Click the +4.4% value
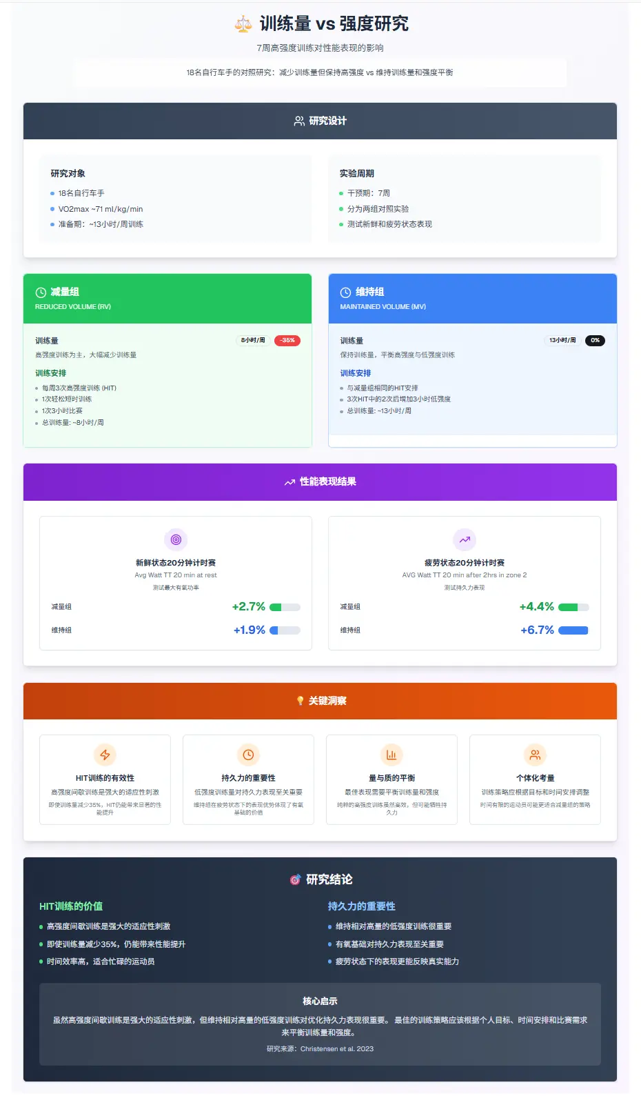 pyautogui.click(x=536, y=607)
